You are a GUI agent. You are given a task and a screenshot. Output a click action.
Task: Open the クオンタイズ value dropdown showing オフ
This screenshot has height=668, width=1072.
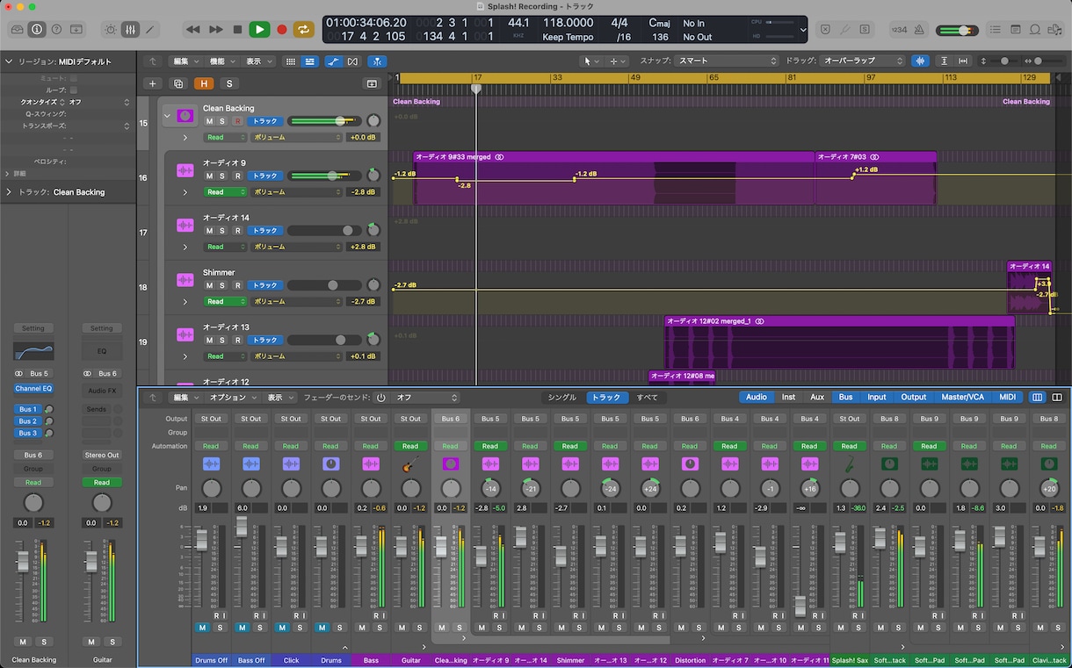tap(99, 102)
